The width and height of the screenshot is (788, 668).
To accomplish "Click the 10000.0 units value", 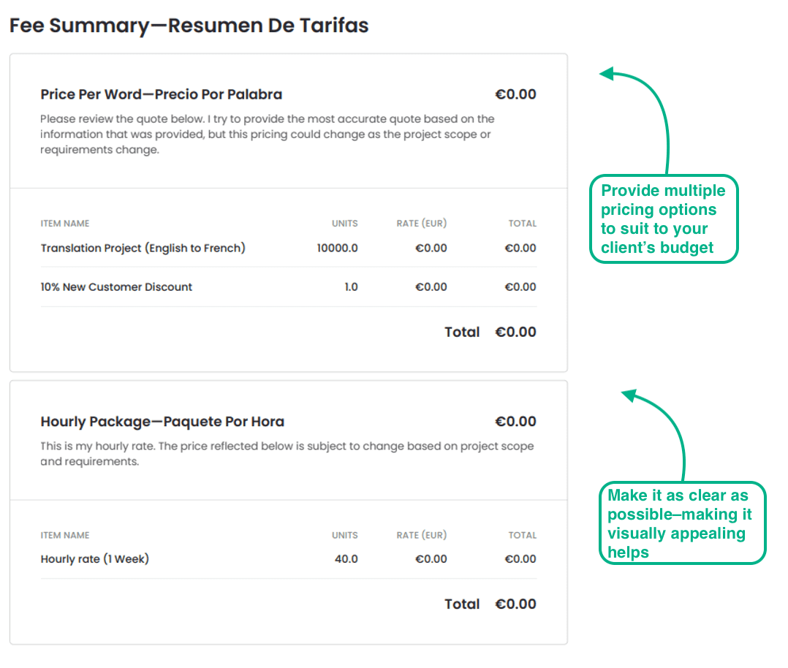I will 337,248.
